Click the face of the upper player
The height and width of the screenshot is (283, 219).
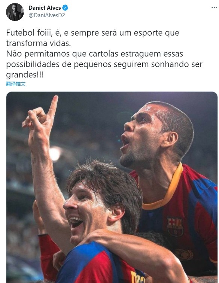[x=143, y=134]
